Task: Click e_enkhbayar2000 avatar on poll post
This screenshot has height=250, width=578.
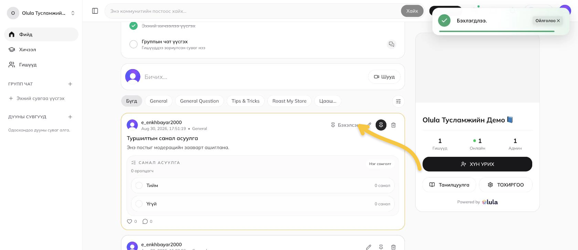Action: point(132,125)
